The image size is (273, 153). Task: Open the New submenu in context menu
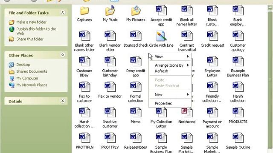[x=170, y=94]
